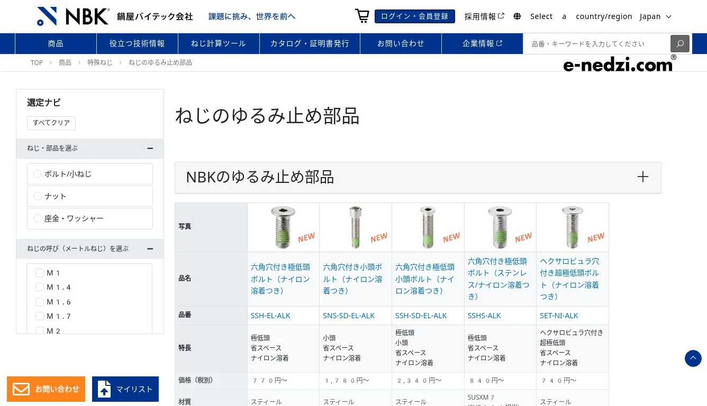Open the 商品 menu

pos(56,43)
